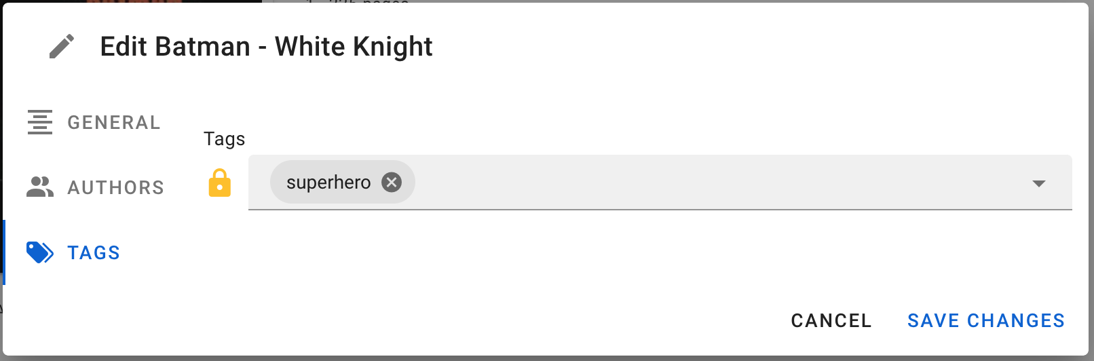The height and width of the screenshot is (361, 1094).
Task: Select the TAGS tab label
Action: [94, 252]
